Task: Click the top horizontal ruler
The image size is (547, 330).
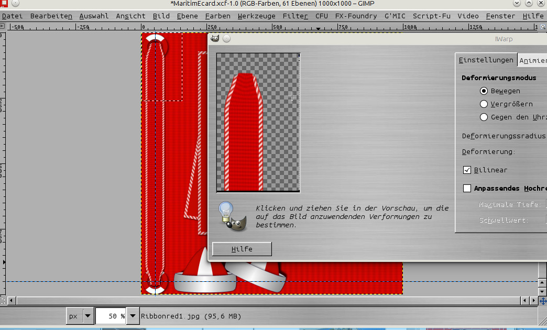Action: (x=272, y=27)
